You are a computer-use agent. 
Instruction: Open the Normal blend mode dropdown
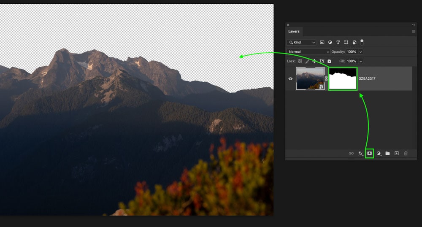(x=308, y=51)
